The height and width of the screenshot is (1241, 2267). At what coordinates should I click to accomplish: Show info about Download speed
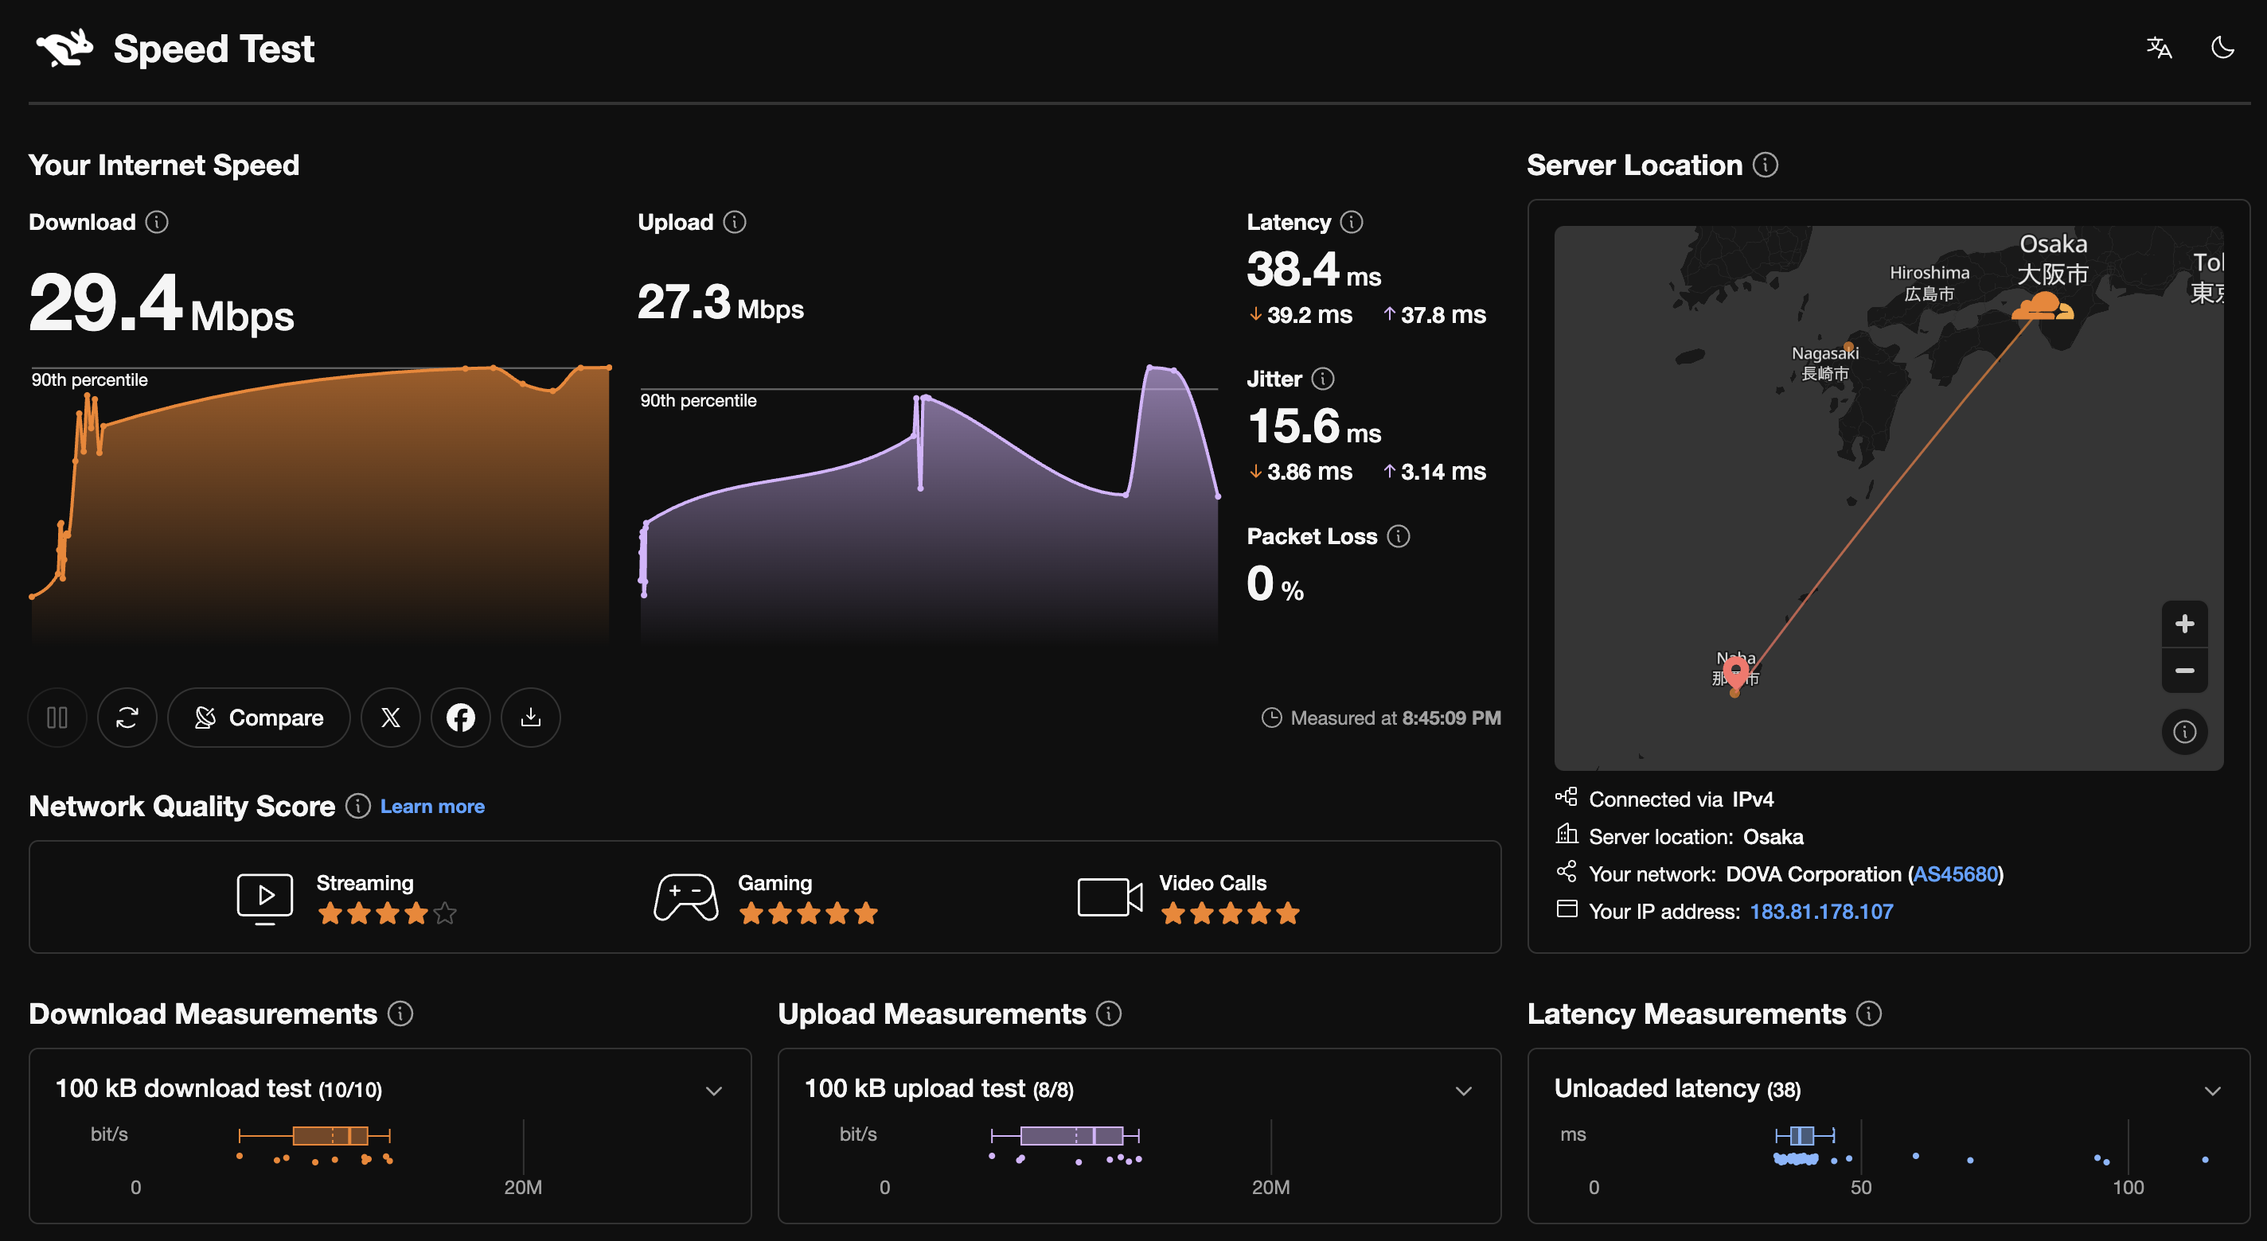(157, 222)
